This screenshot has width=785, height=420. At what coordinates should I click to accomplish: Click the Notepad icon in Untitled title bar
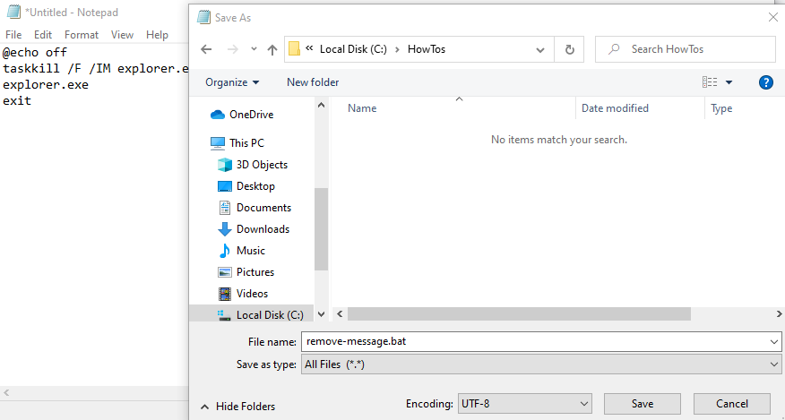point(13,13)
